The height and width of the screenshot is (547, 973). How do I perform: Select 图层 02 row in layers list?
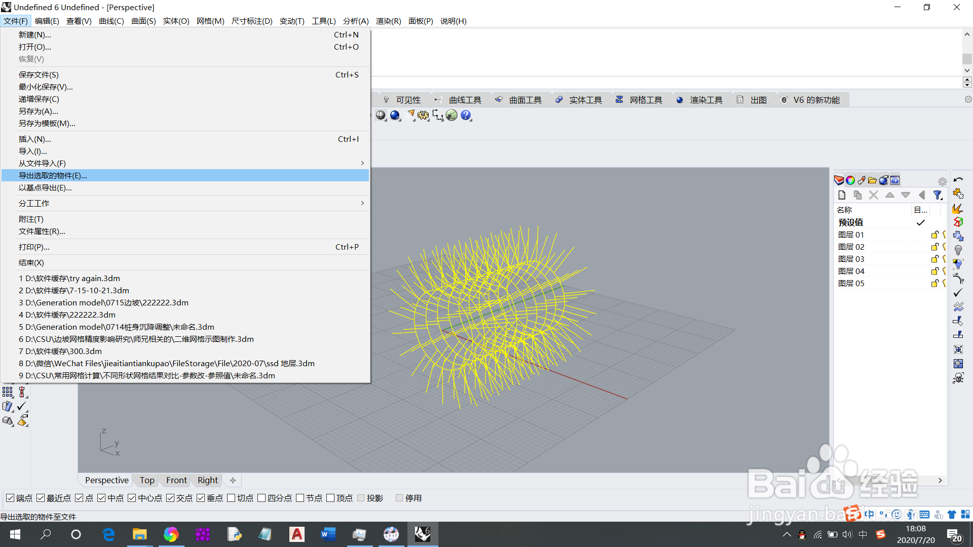pyautogui.click(x=889, y=247)
